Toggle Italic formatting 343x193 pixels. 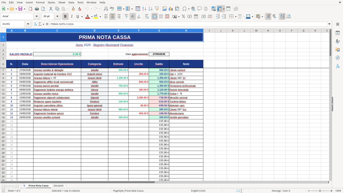point(71,17)
